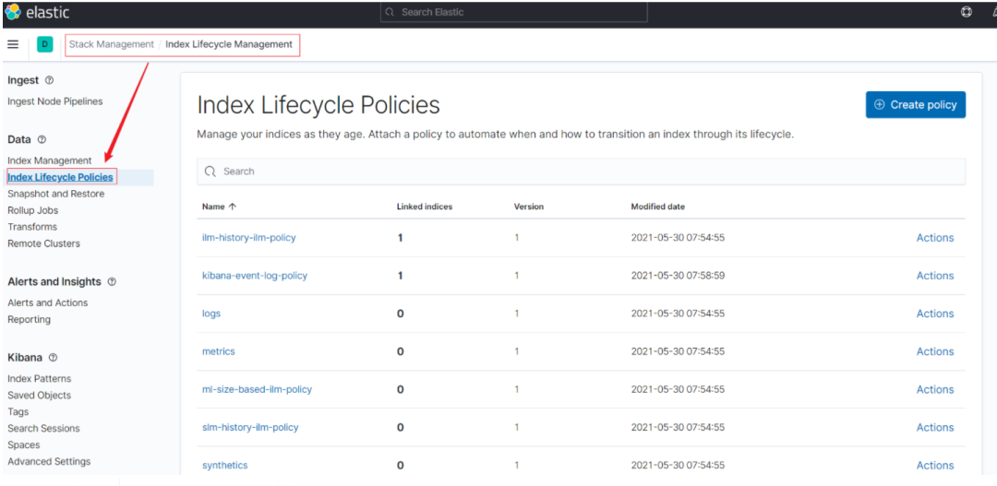Open Snapshot and Restore
The image size is (997, 486).
coord(56,194)
